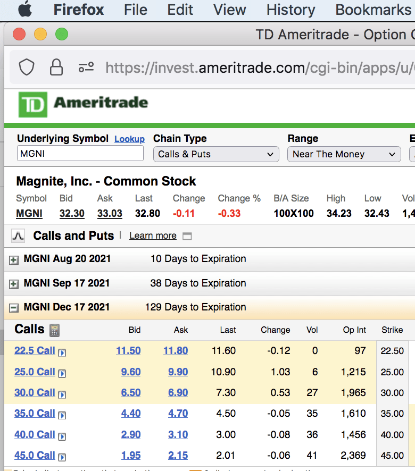The image size is (415, 471).
Task: Expand the MGNI Sep 17 2021 expiration
Action: 14,284
